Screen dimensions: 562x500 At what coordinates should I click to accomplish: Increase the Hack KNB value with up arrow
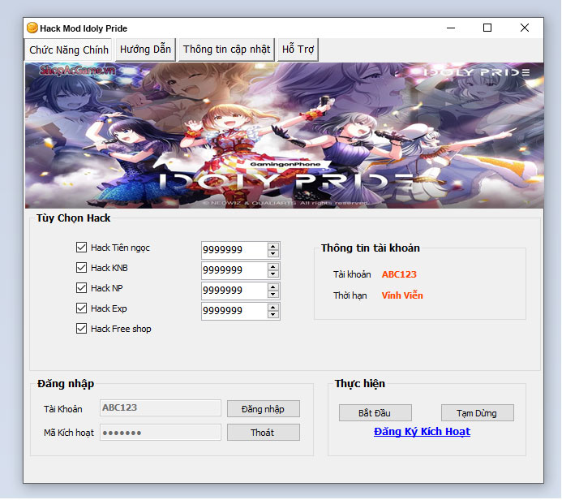point(273,267)
